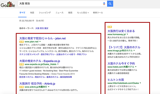Select the すべて tab

22,13
